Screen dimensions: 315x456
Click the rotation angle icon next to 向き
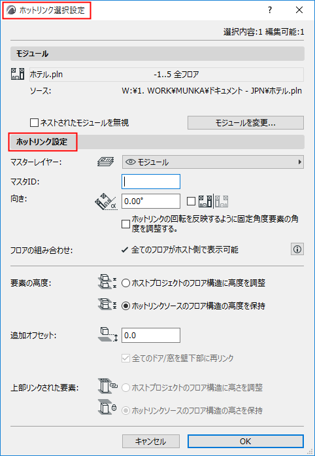tap(105, 202)
